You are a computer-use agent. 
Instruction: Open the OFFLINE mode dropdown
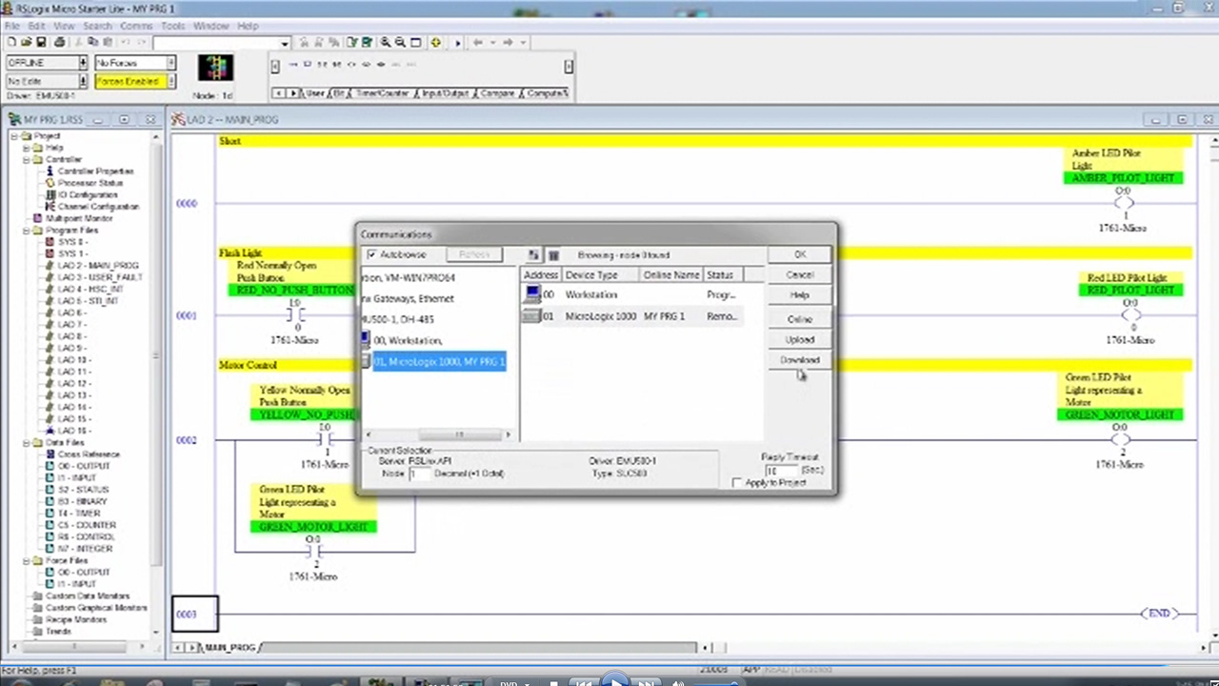click(x=83, y=63)
